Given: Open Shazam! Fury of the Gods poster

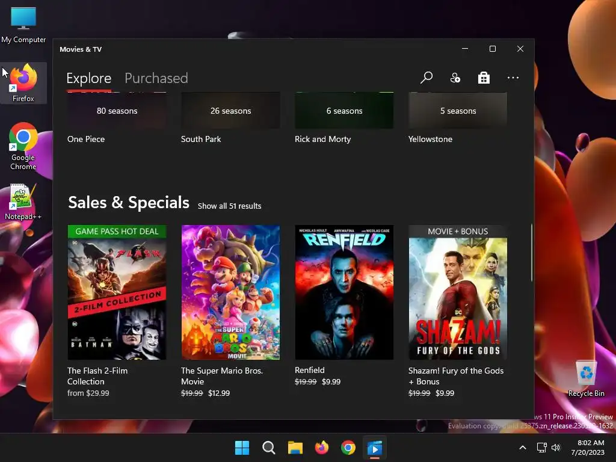Looking at the screenshot, I should (x=458, y=292).
